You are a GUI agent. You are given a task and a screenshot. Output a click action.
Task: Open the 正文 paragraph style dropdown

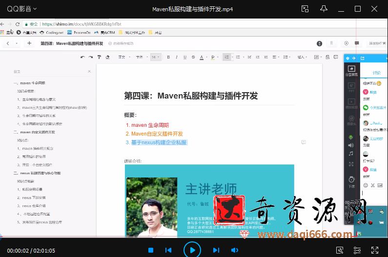point(124,57)
